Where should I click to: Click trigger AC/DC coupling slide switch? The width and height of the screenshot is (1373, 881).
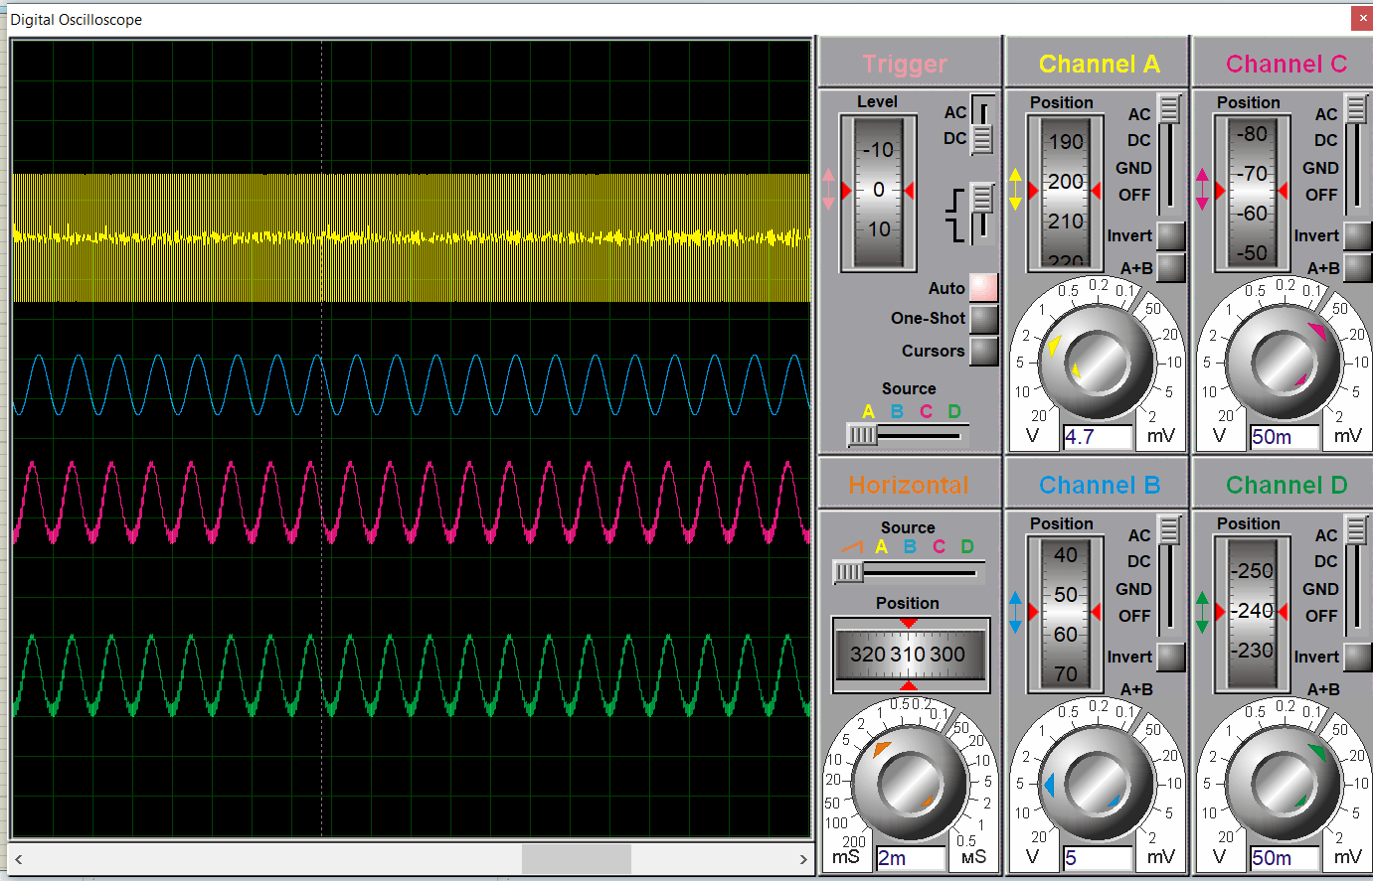(982, 125)
